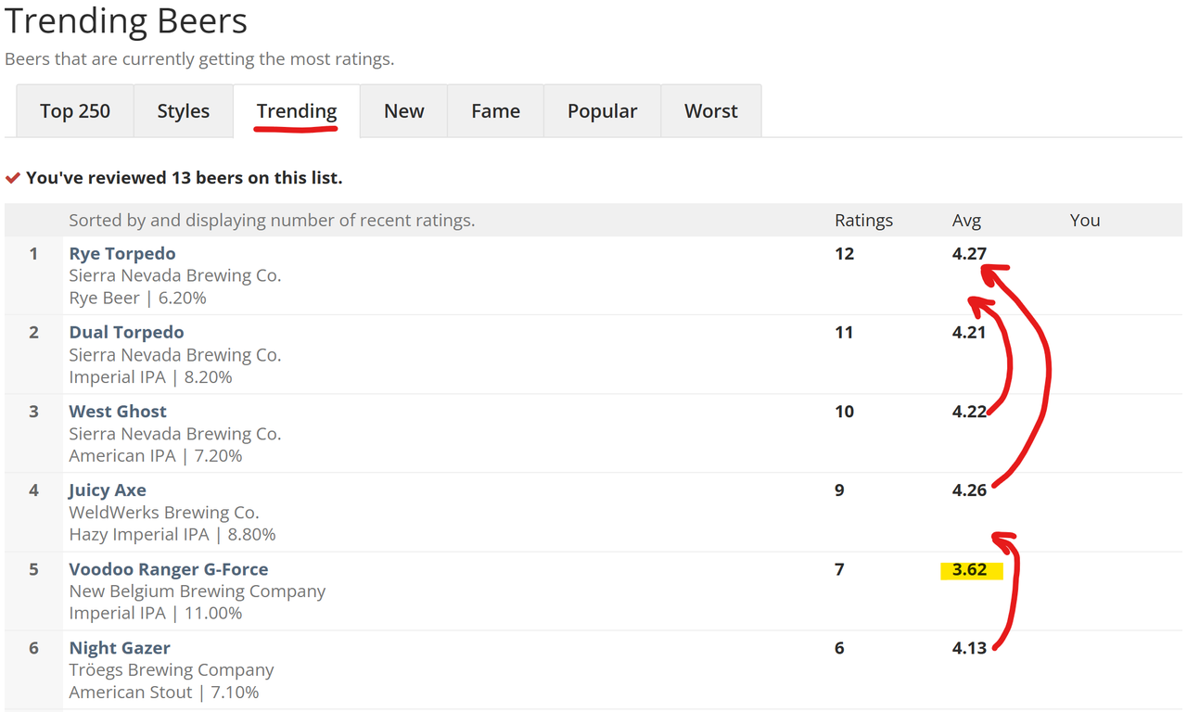The height and width of the screenshot is (712, 1187).
Task: Click the 4.27 average for Rye Torpedo
Action: click(x=969, y=253)
